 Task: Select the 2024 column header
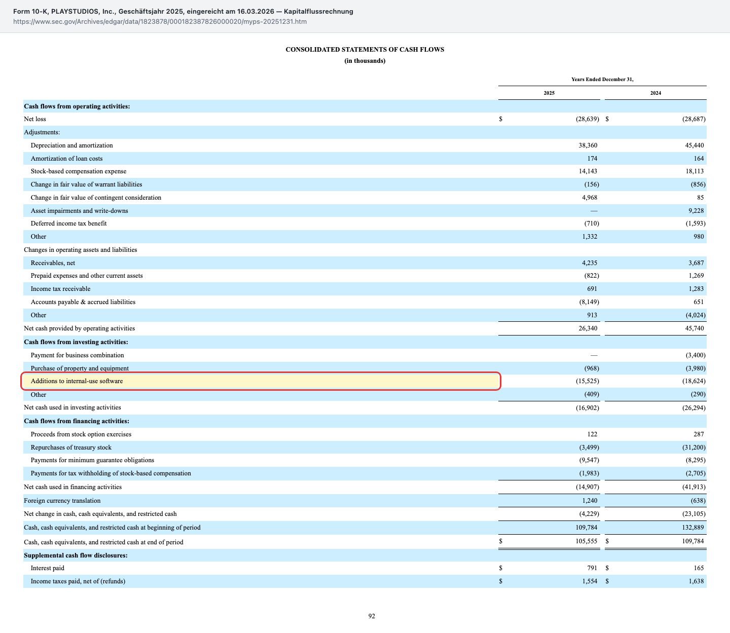tap(655, 93)
